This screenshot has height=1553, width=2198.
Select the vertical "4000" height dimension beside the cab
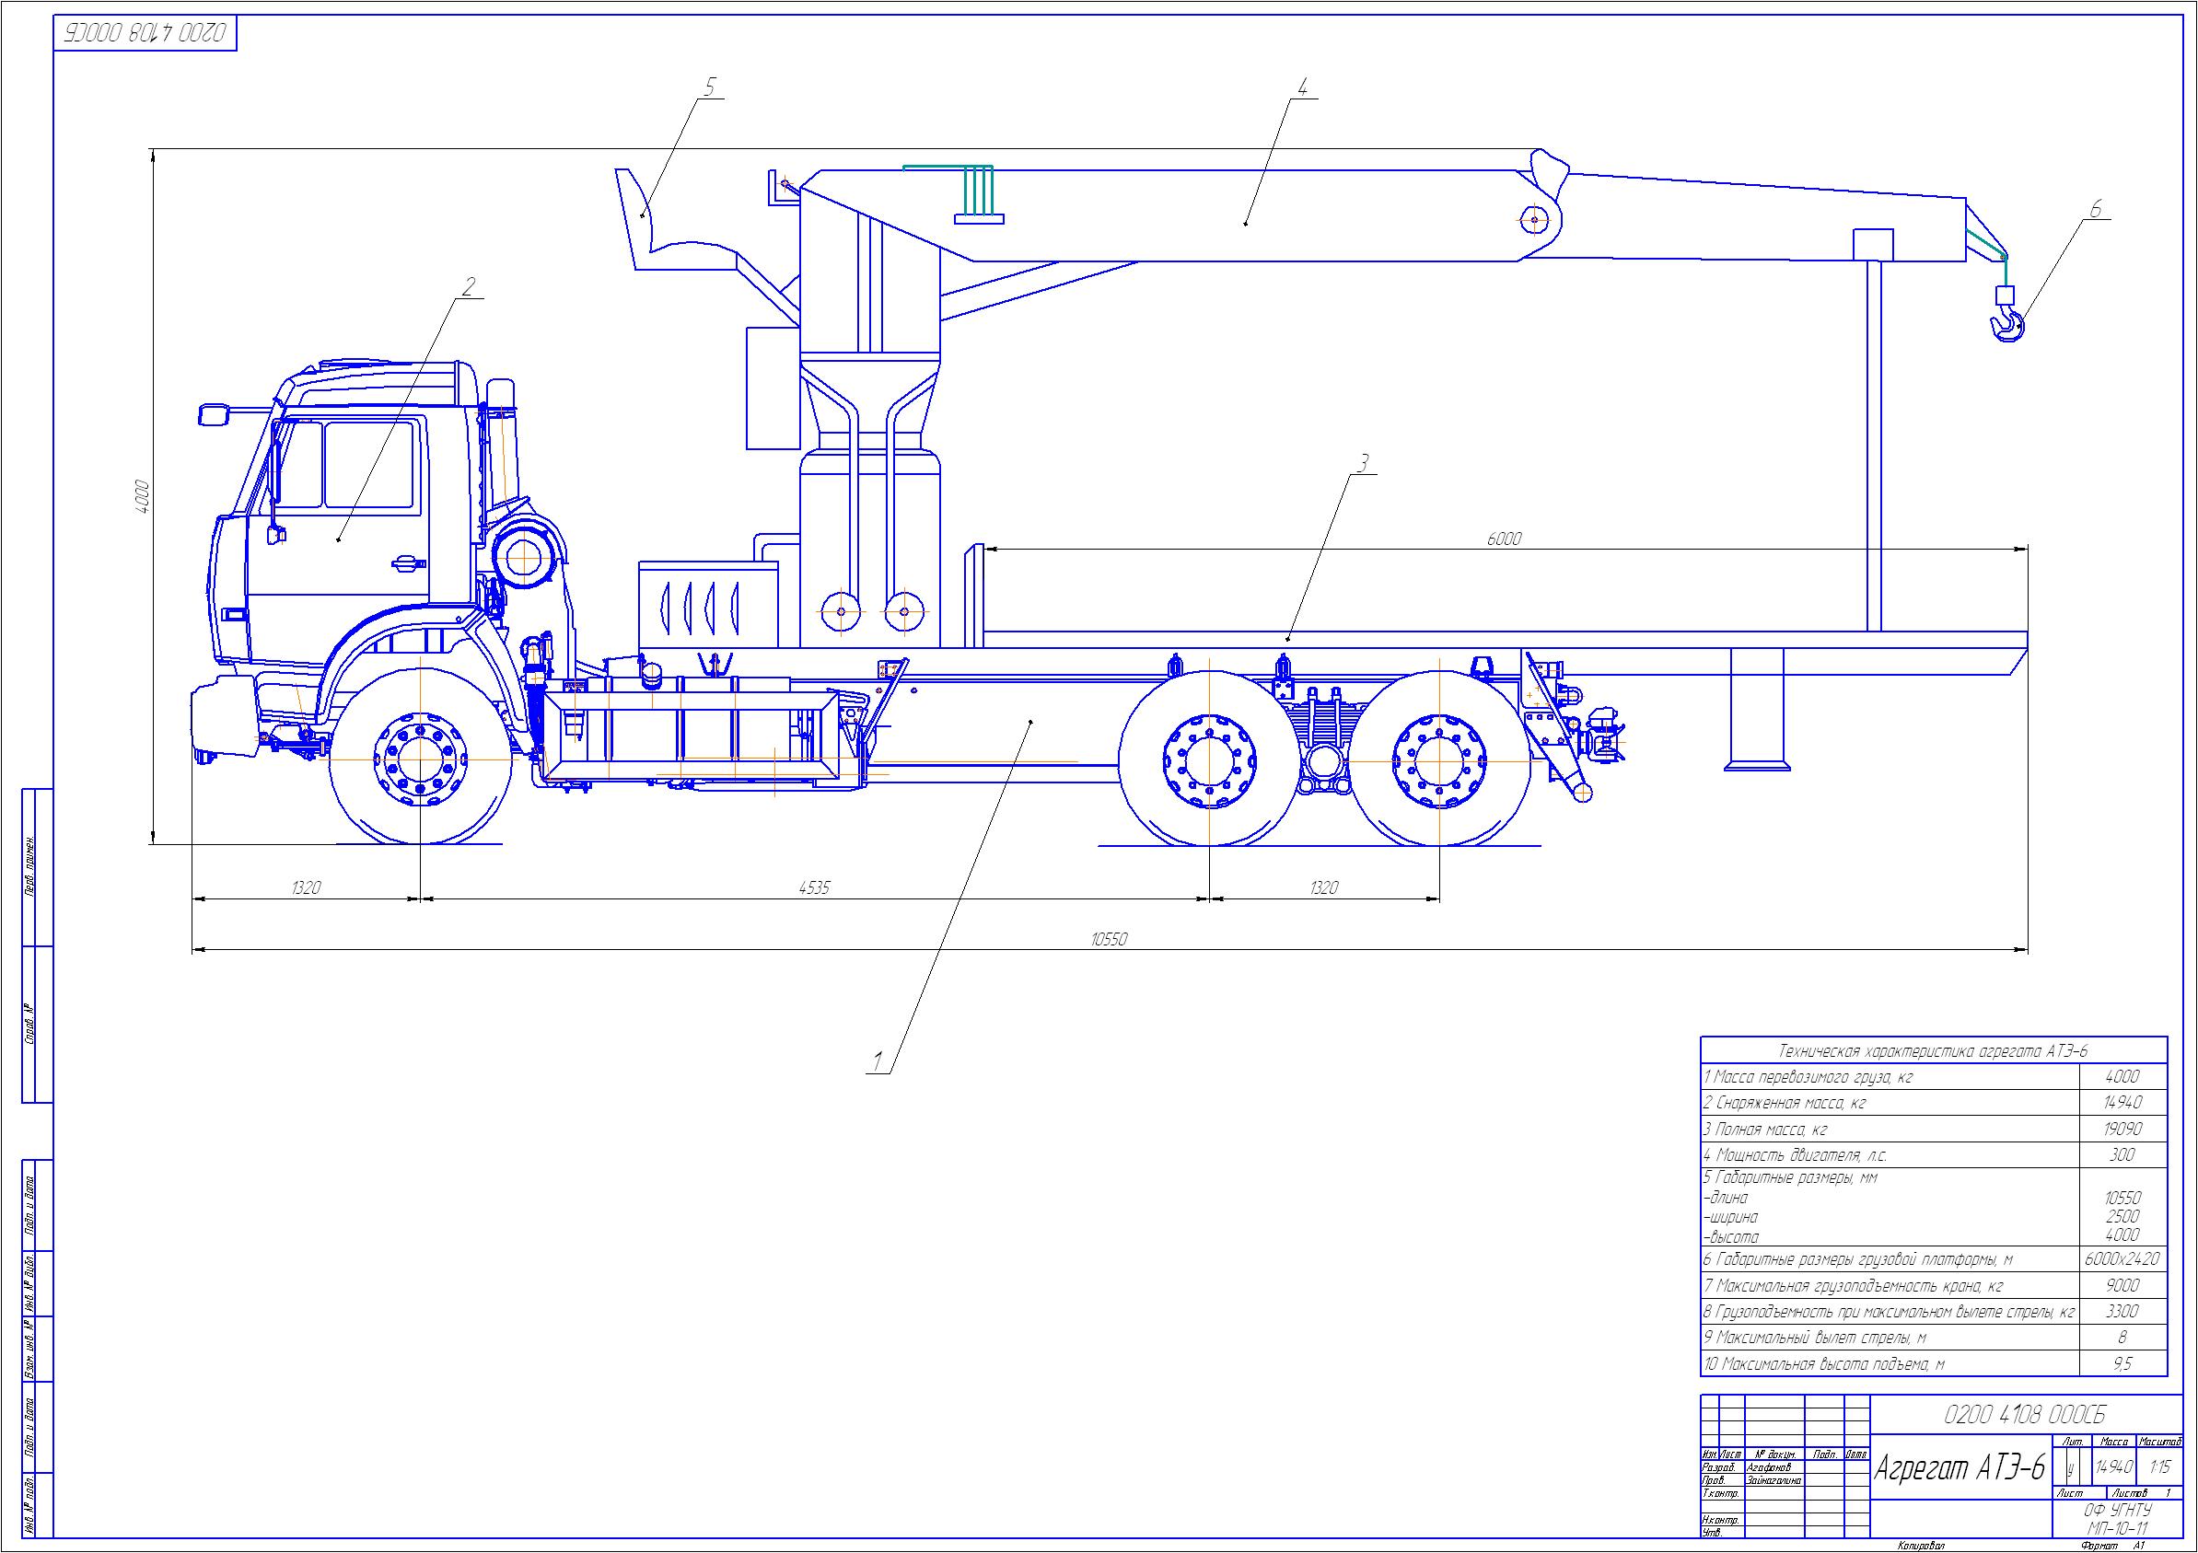142,495
